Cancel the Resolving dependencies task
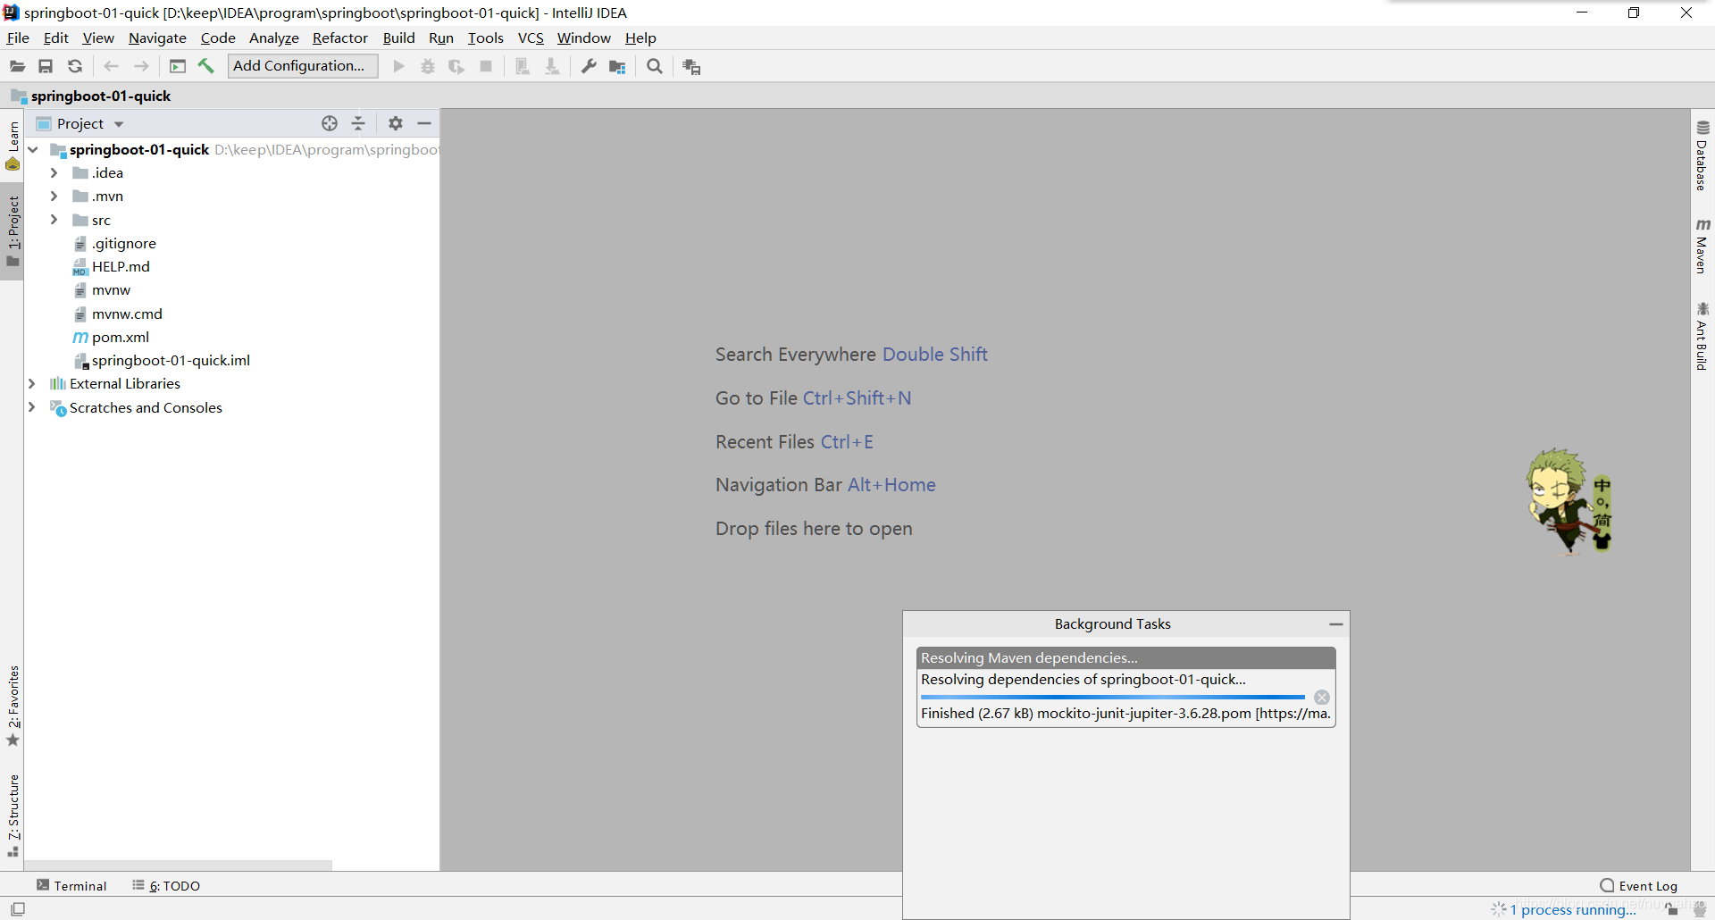 click(1322, 698)
